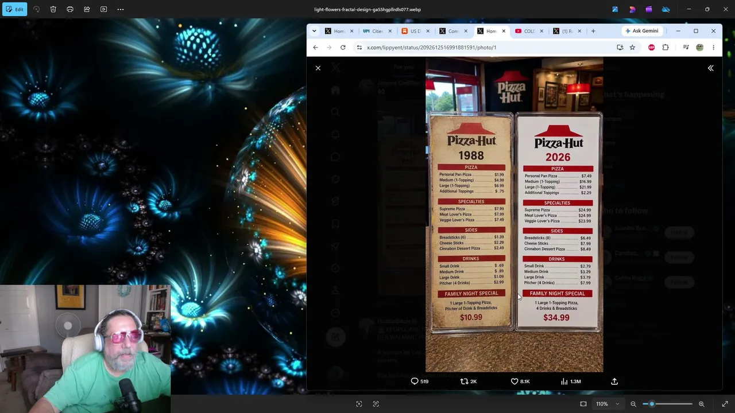Go forward in Chrome
The image size is (735, 413).
pos(329,48)
